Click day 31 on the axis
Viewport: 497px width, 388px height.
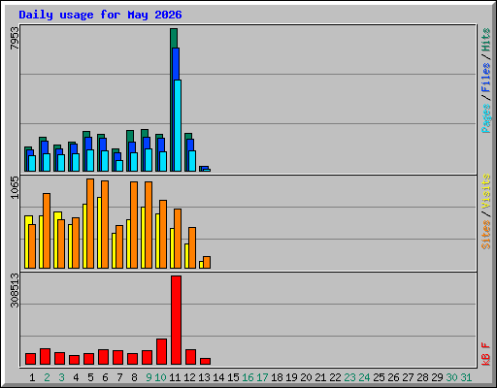(466, 377)
